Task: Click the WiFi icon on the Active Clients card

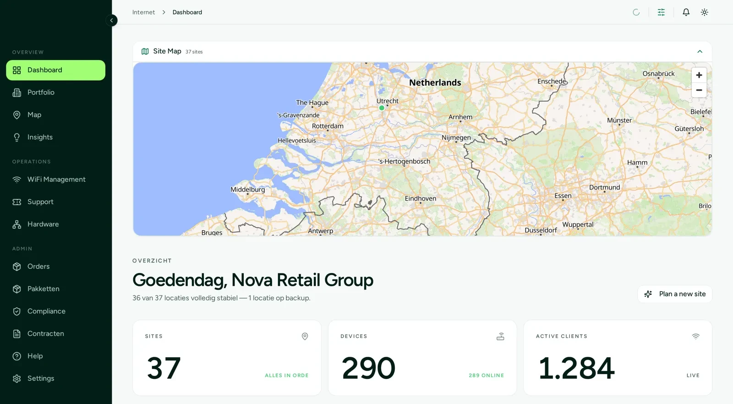Action: [x=695, y=337]
